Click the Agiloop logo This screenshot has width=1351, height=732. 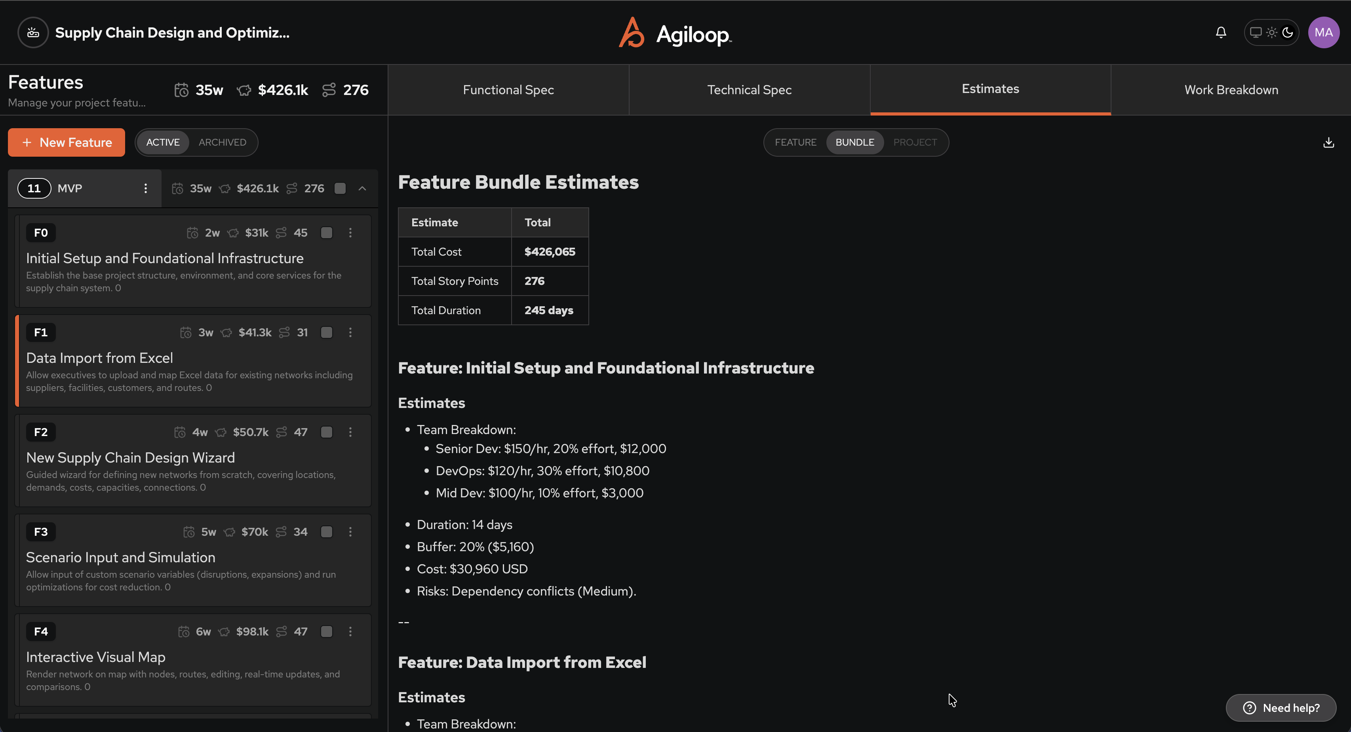tap(675, 33)
